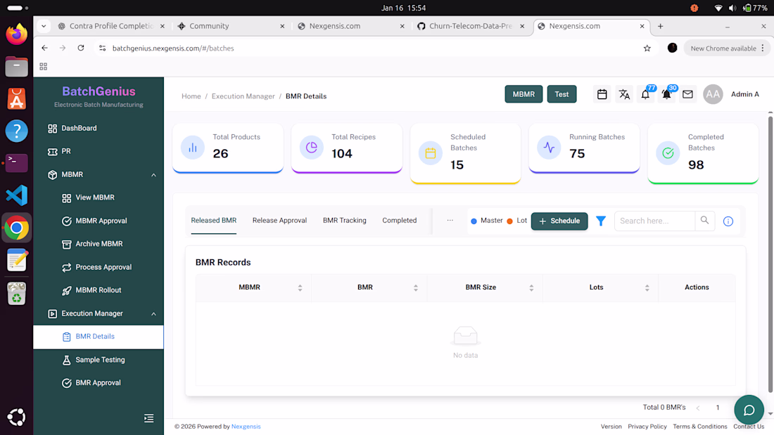
Task: Toggle sort order for Lots column
Action: [x=647, y=287]
